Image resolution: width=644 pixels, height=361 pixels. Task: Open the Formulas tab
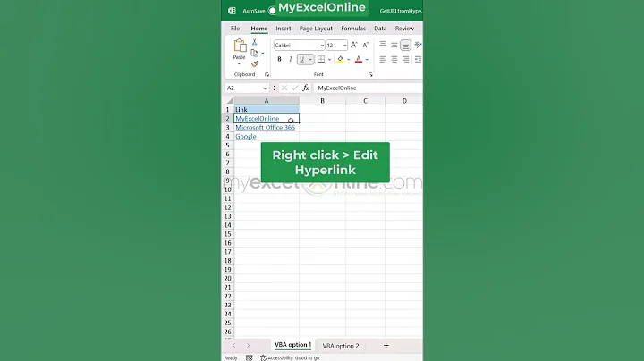pyautogui.click(x=353, y=29)
